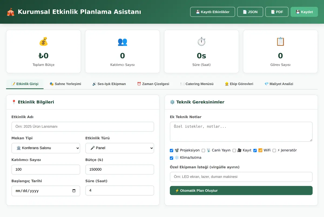Focus the Ek Teknik Notlar textarea
The height and width of the screenshot is (217, 324).
(241, 132)
